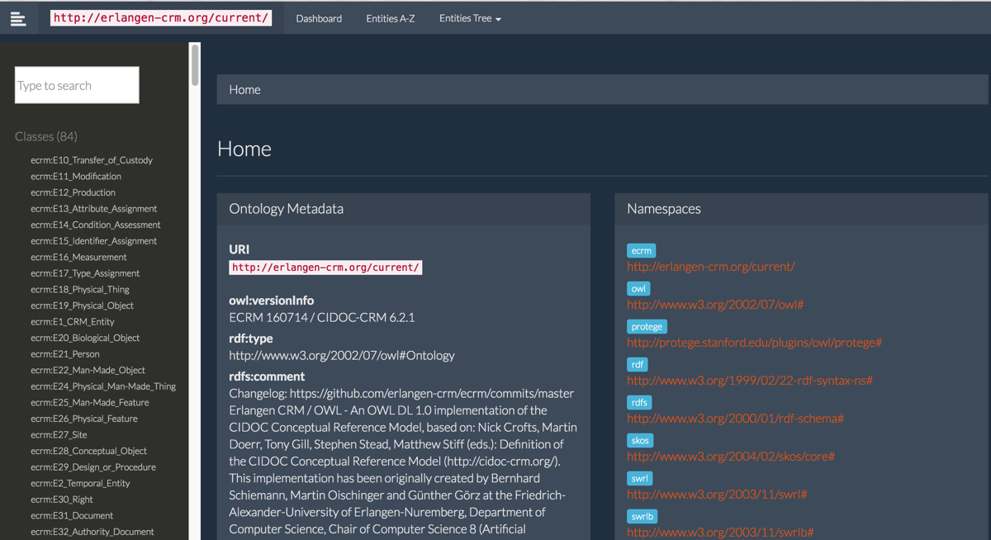The width and height of the screenshot is (991, 540).
Task: Open ecrm:E27_Site class
Action: (59, 434)
